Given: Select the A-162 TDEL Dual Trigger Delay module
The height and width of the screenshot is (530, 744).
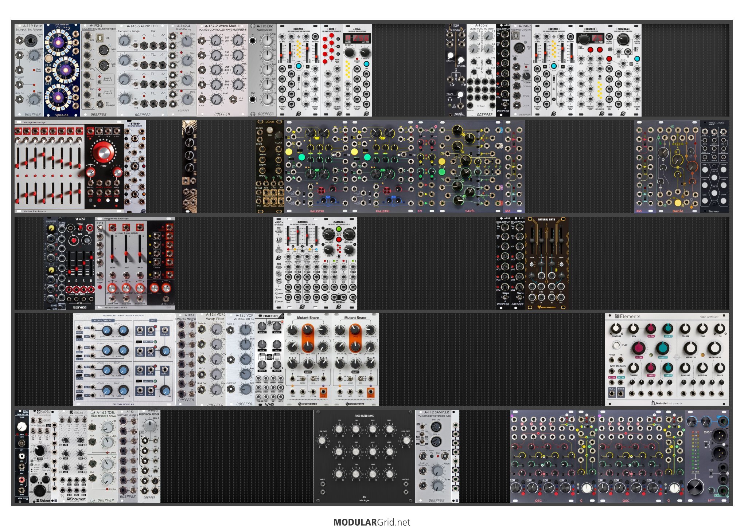Looking at the screenshot, I should (102, 456).
